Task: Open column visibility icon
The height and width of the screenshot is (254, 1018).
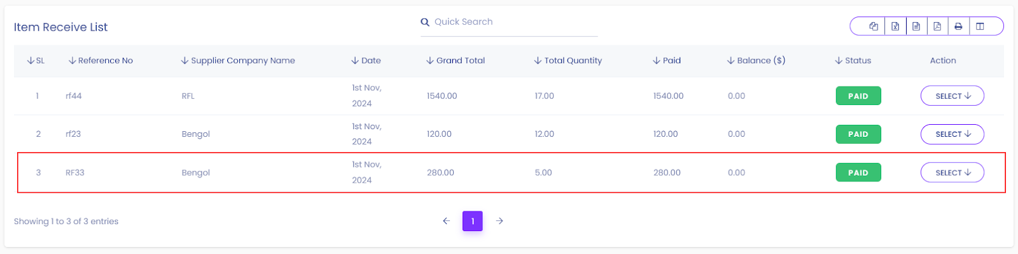Action: point(980,26)
